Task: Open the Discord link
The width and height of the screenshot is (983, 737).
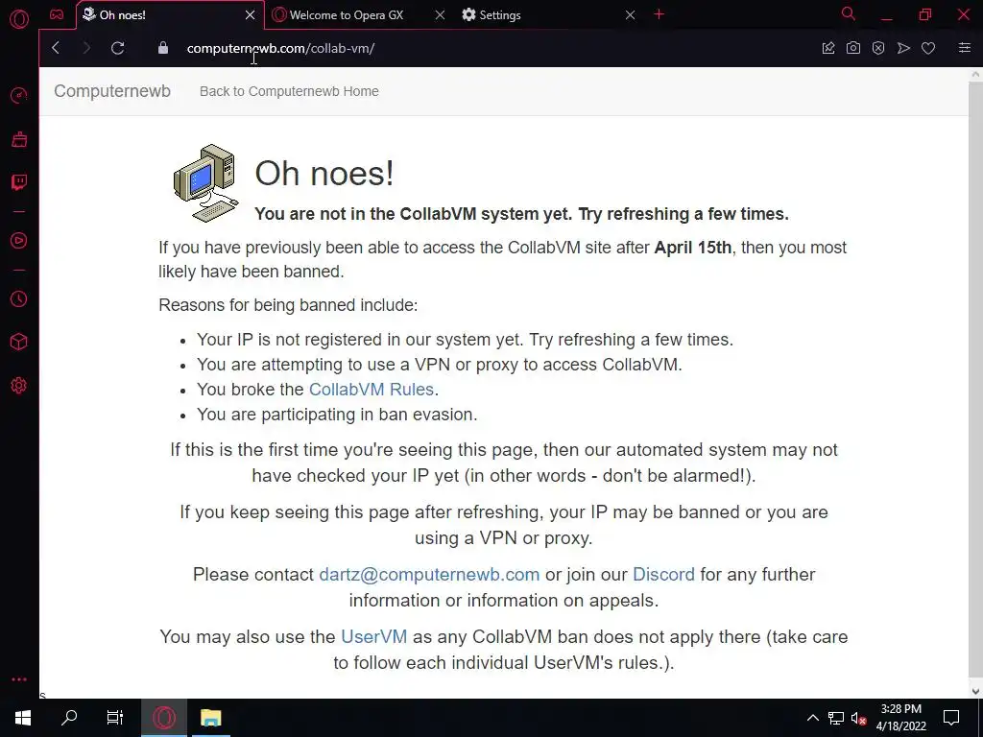Action: [x=664, y=575]
